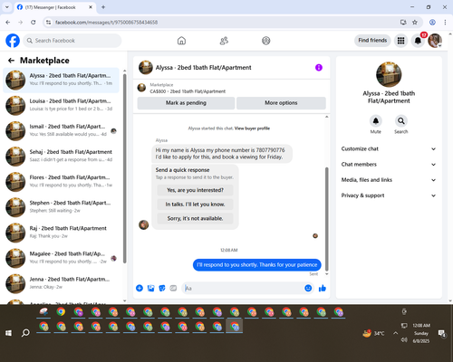Open weather widget showing 34°C

click(x=374, y=333)
